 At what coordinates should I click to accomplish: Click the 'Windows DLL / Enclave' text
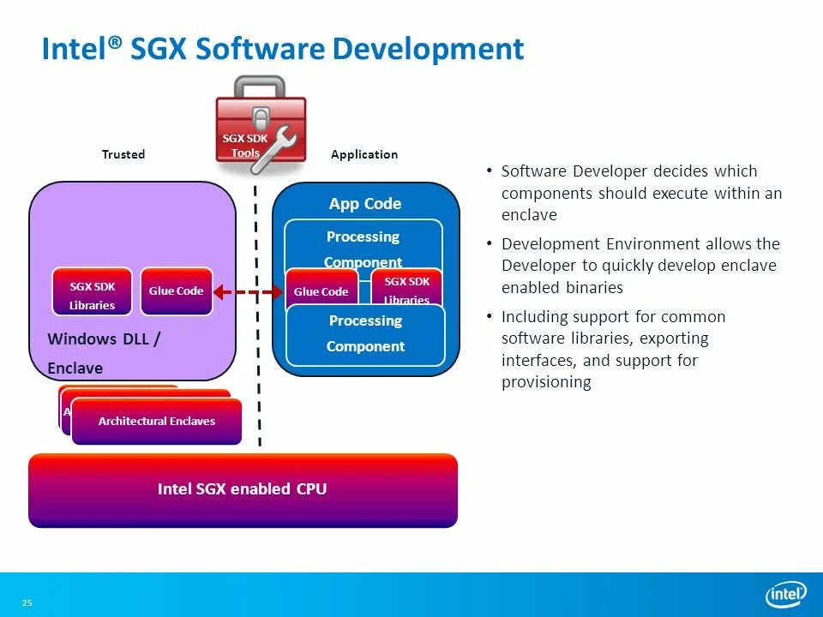point(104,353)
